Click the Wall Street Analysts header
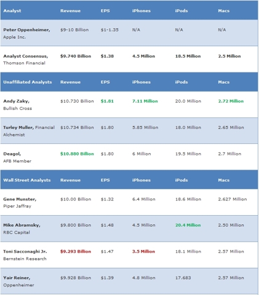This screenshot has width=259, height=295. point(27,180)
